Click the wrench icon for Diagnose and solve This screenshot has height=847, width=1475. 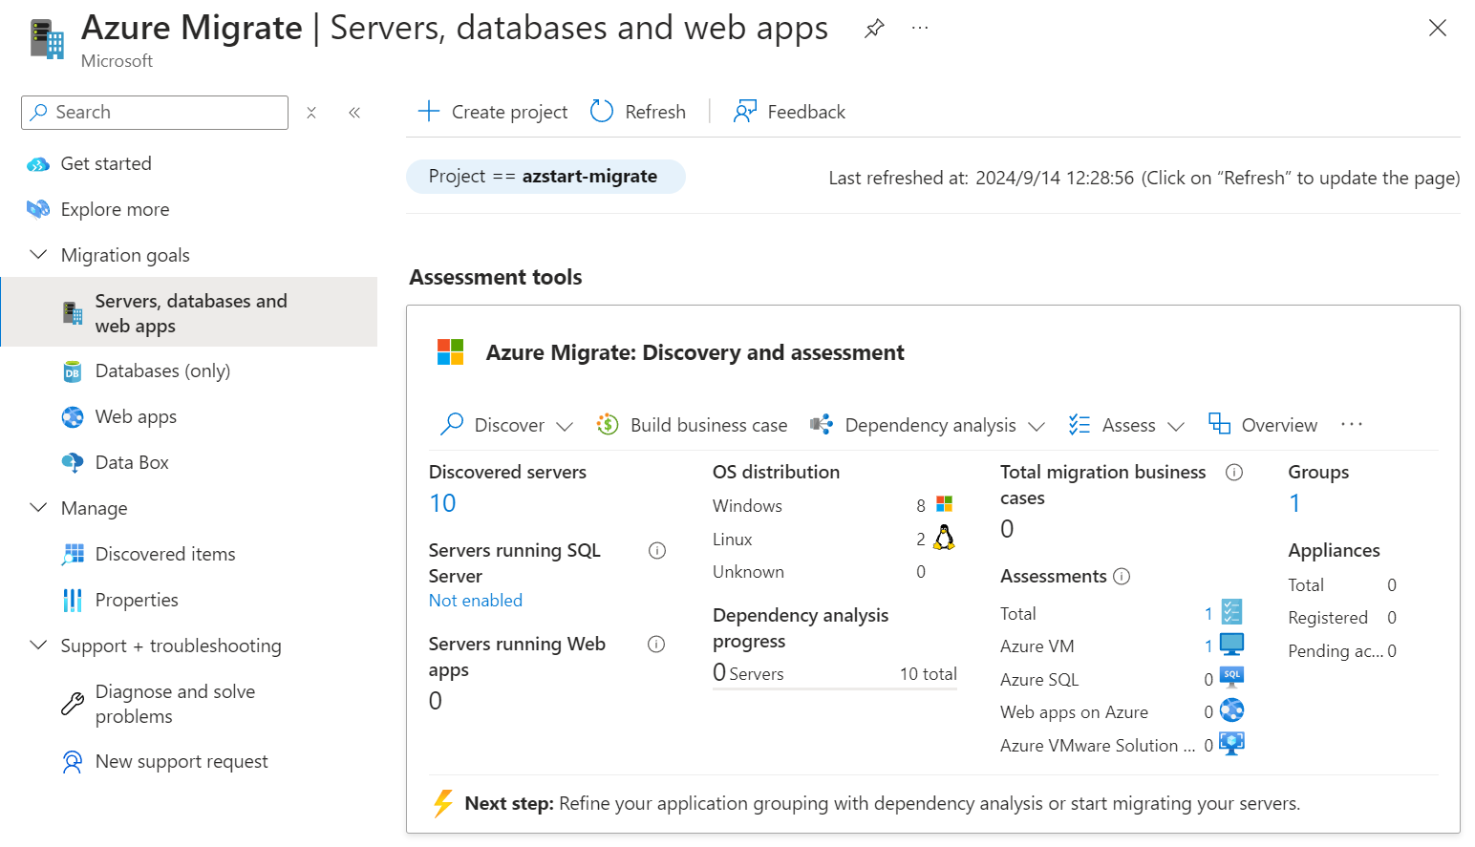[73, 704]
